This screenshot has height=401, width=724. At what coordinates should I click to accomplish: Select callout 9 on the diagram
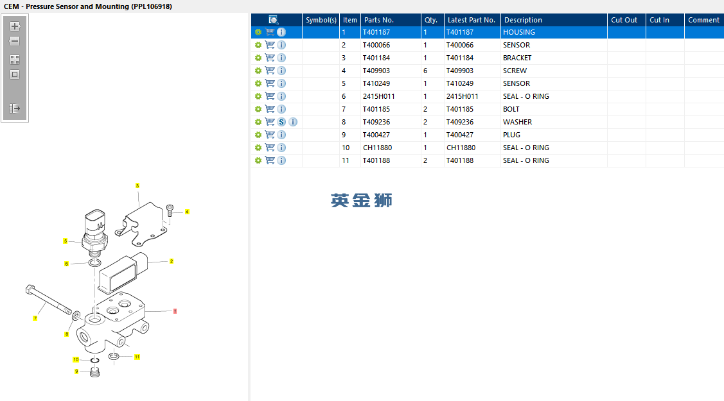click(76, 371)
